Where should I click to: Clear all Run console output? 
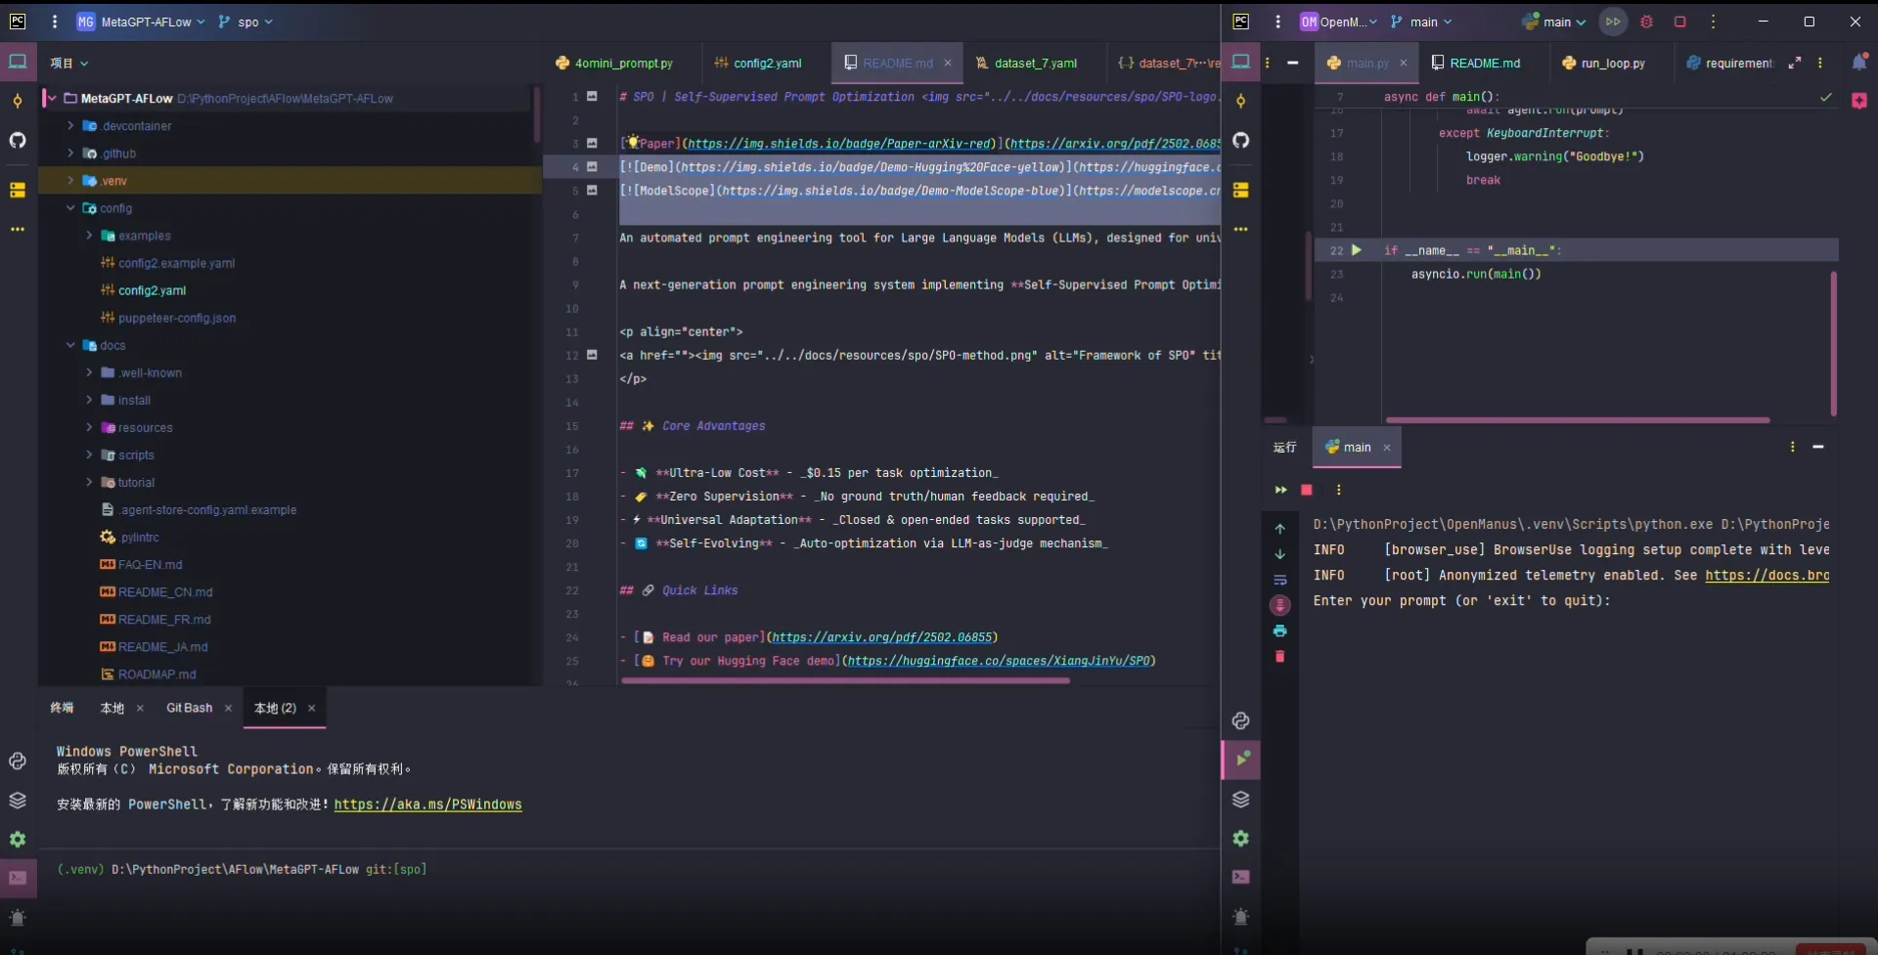[1280, 657]
